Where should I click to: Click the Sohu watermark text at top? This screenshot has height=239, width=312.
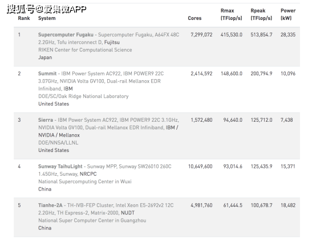coord(47,9)
